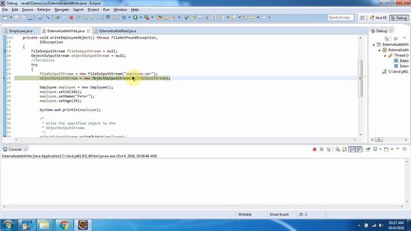Click the editor vertical scrollbar thumb
The image size is (411, 231).
coord(360,78)
